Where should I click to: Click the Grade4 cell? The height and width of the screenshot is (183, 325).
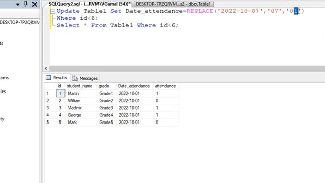click(x=107, y=115)
